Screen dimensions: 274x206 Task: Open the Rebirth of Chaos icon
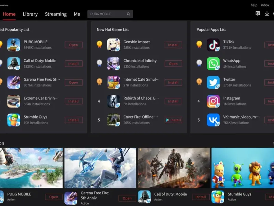pyautogui.click(x=113, y=101)
